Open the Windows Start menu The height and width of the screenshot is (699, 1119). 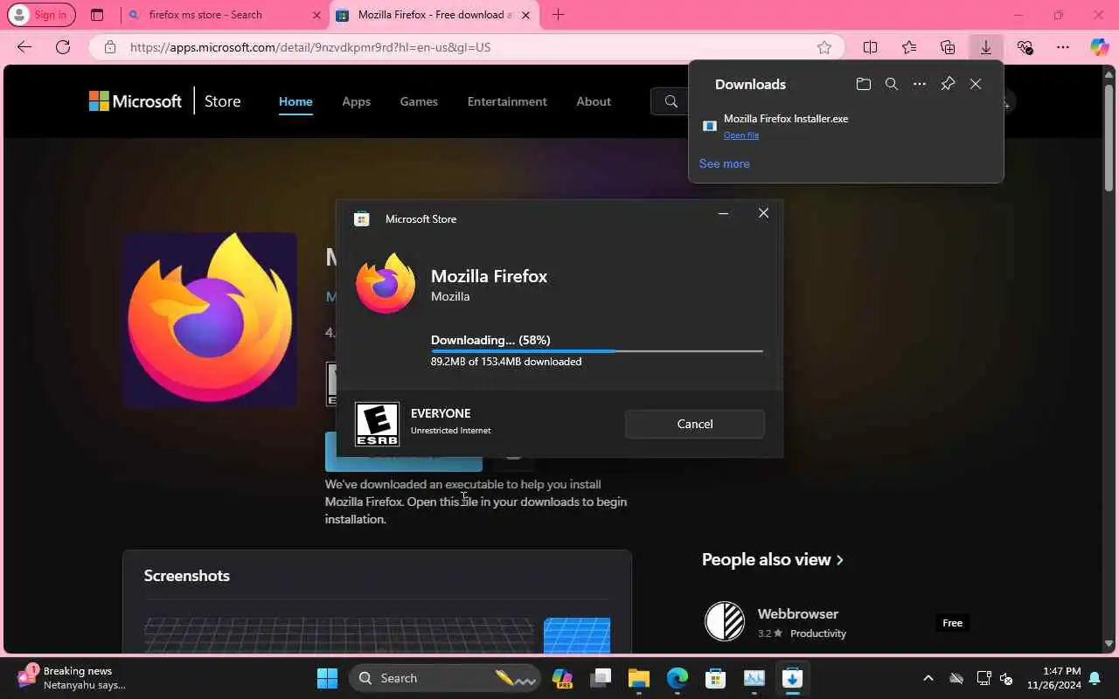(x=327, y=678)
